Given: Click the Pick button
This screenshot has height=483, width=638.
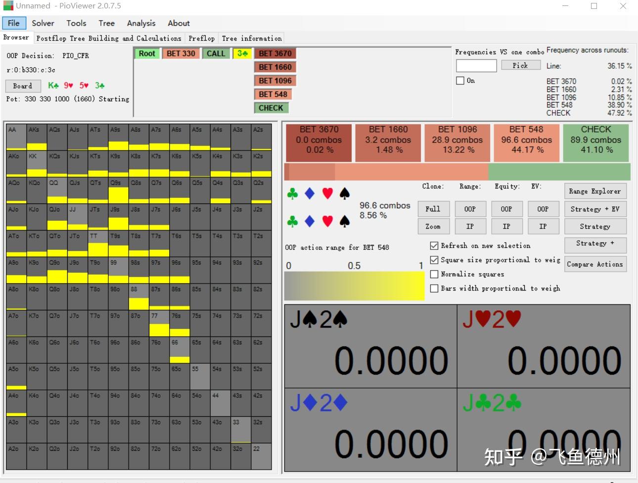Looking at the screenshot, I should click(520, 65).
